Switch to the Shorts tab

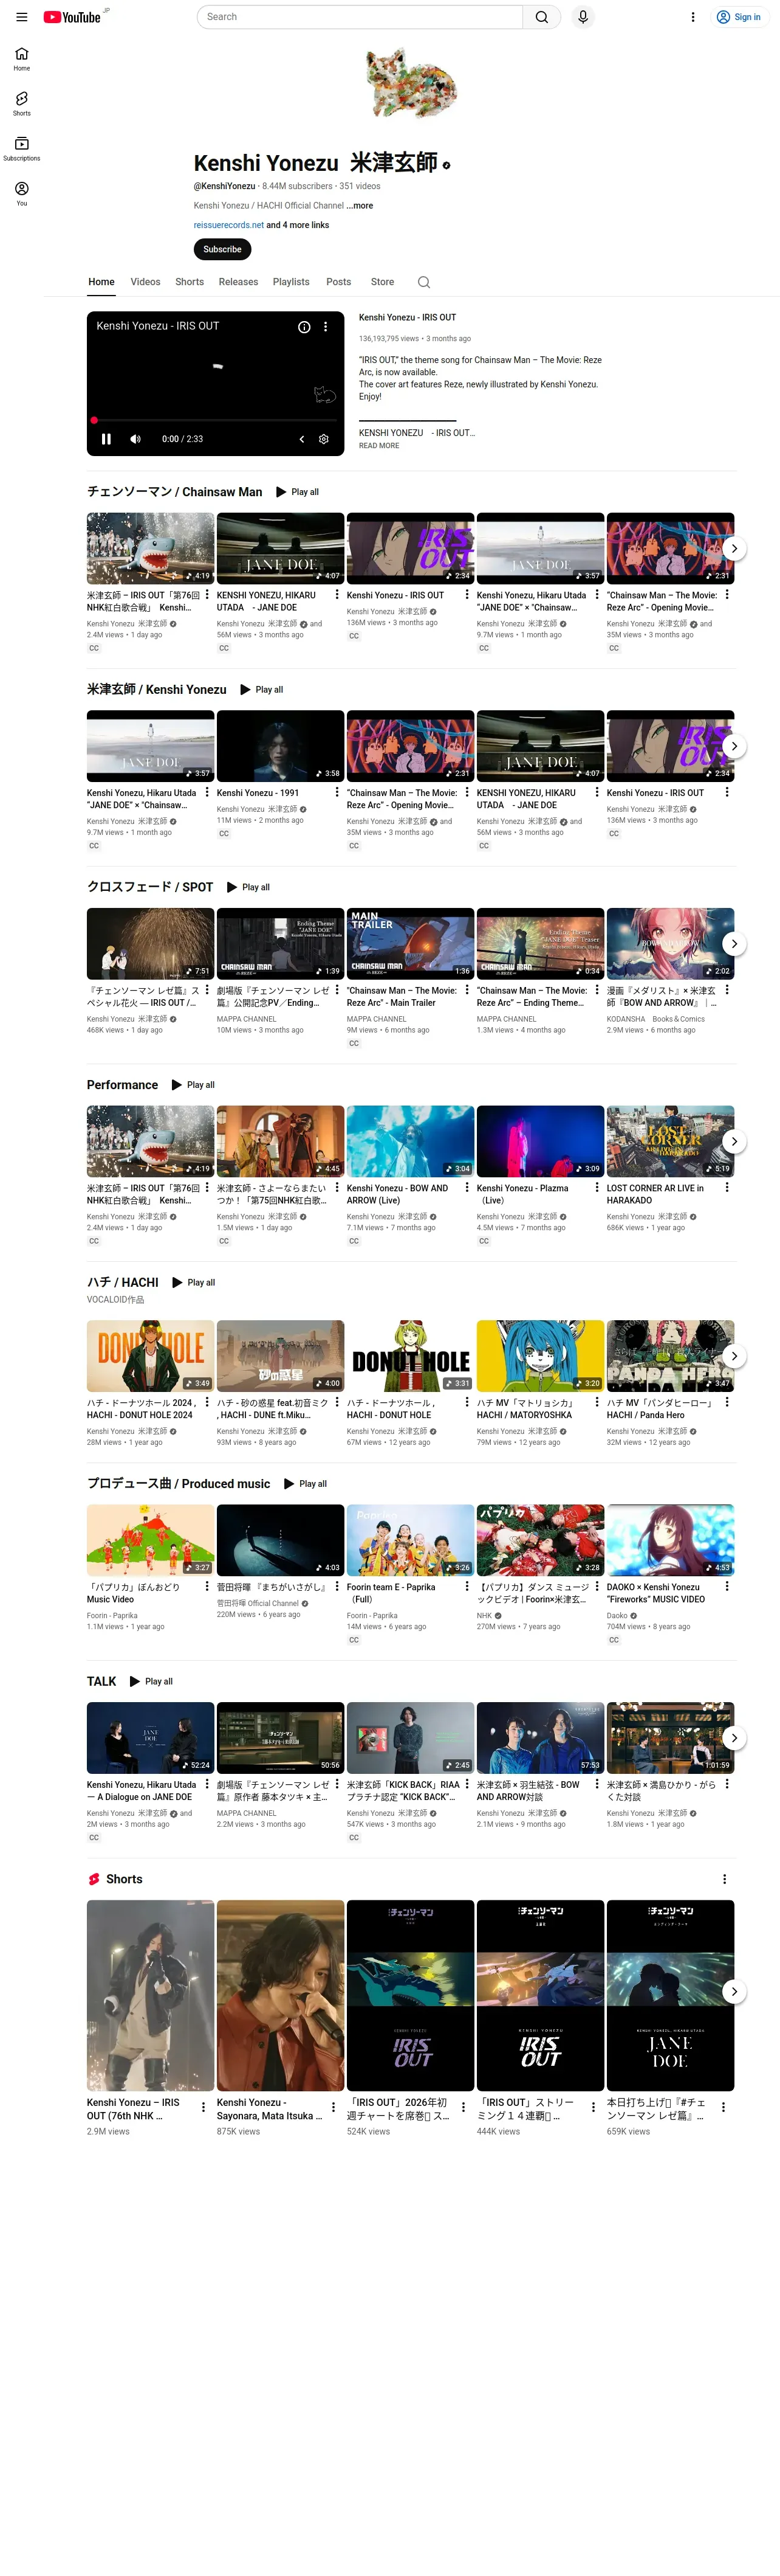pyautogui.click(x=190, y=282)
